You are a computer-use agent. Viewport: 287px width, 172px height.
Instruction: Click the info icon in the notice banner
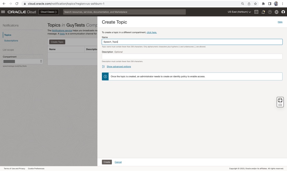[105, 76]
